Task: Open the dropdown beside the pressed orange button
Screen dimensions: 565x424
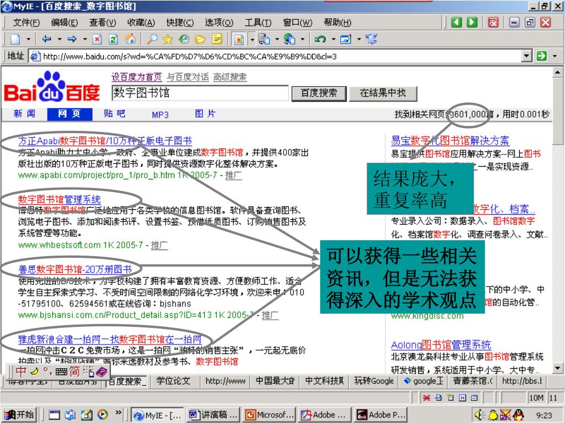Action: pos(252,39)
